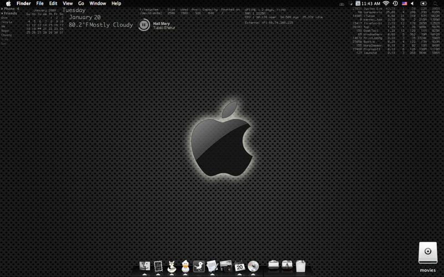Select Roger in the Friends list

click(x=5, y=30)
